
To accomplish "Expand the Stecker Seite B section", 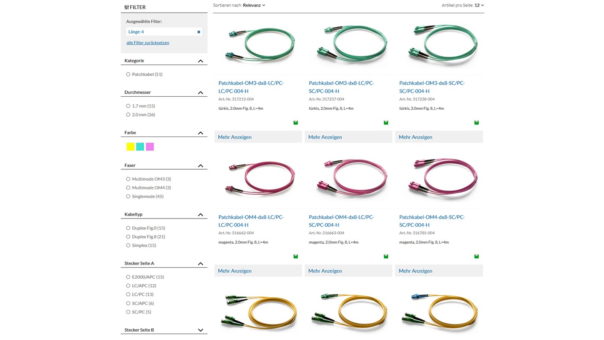I will click(200, 330).
